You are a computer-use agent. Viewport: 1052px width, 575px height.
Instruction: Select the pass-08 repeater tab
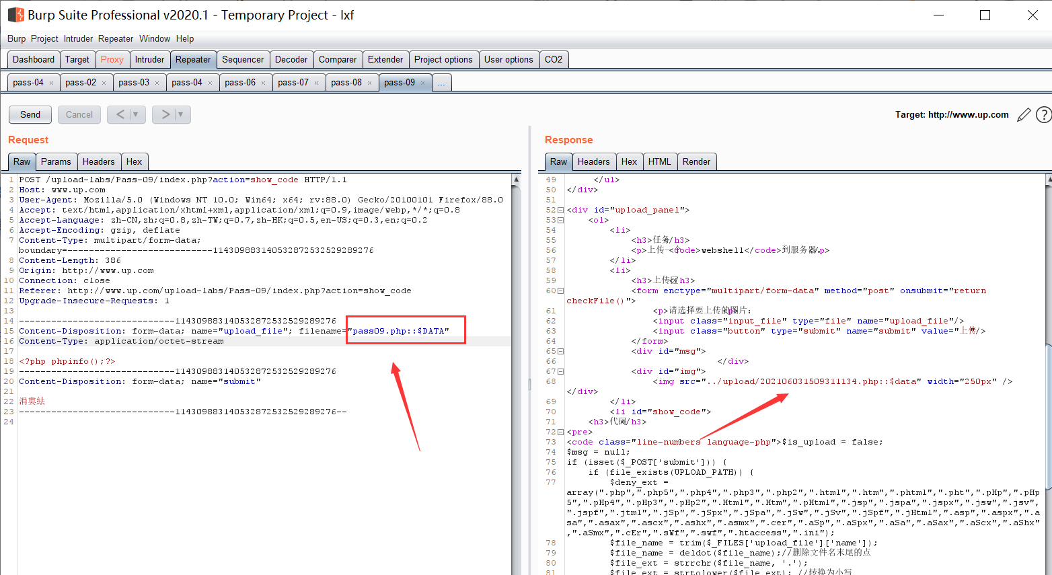(x=346, y=82)
